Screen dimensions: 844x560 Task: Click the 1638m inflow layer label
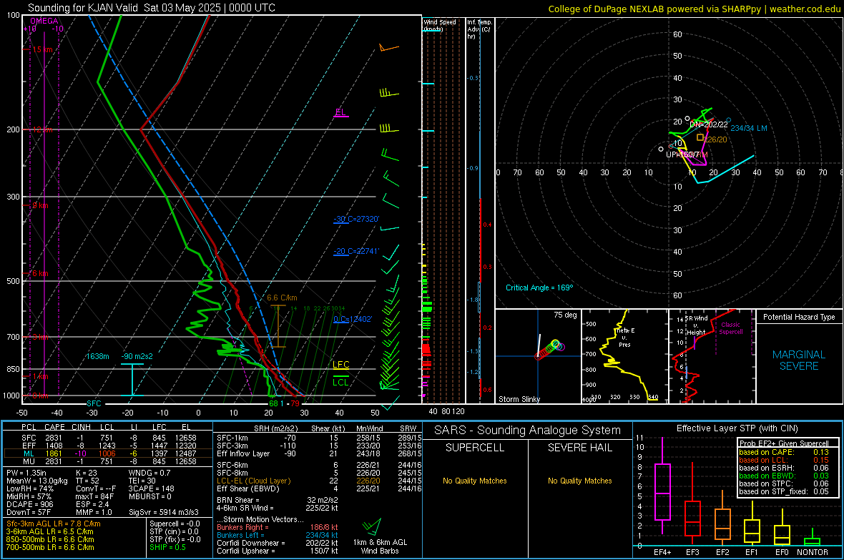[x=97, y=356]
